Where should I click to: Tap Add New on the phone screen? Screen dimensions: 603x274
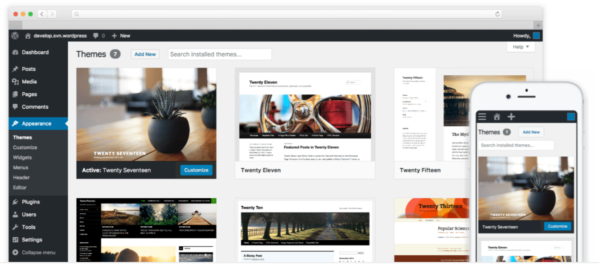[x=531, y=132]
